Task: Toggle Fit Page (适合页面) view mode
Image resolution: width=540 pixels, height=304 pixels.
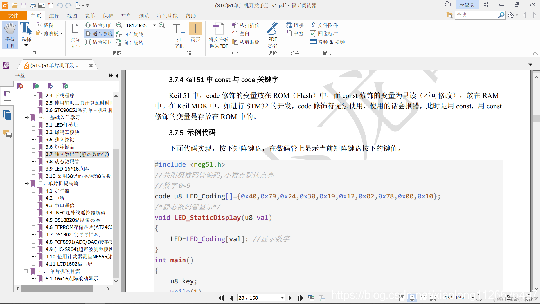Action: (99, 25)
